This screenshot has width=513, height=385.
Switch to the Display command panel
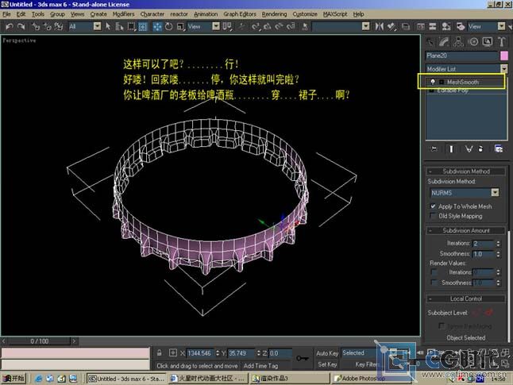(488, 42)
